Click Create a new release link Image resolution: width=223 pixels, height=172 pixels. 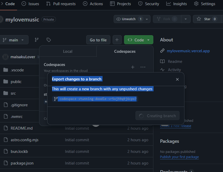(x=176, y=126)
